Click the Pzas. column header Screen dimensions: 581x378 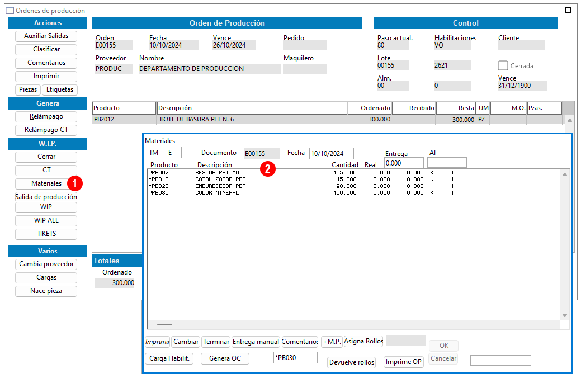pyautogui.click(x=544, y=108)
